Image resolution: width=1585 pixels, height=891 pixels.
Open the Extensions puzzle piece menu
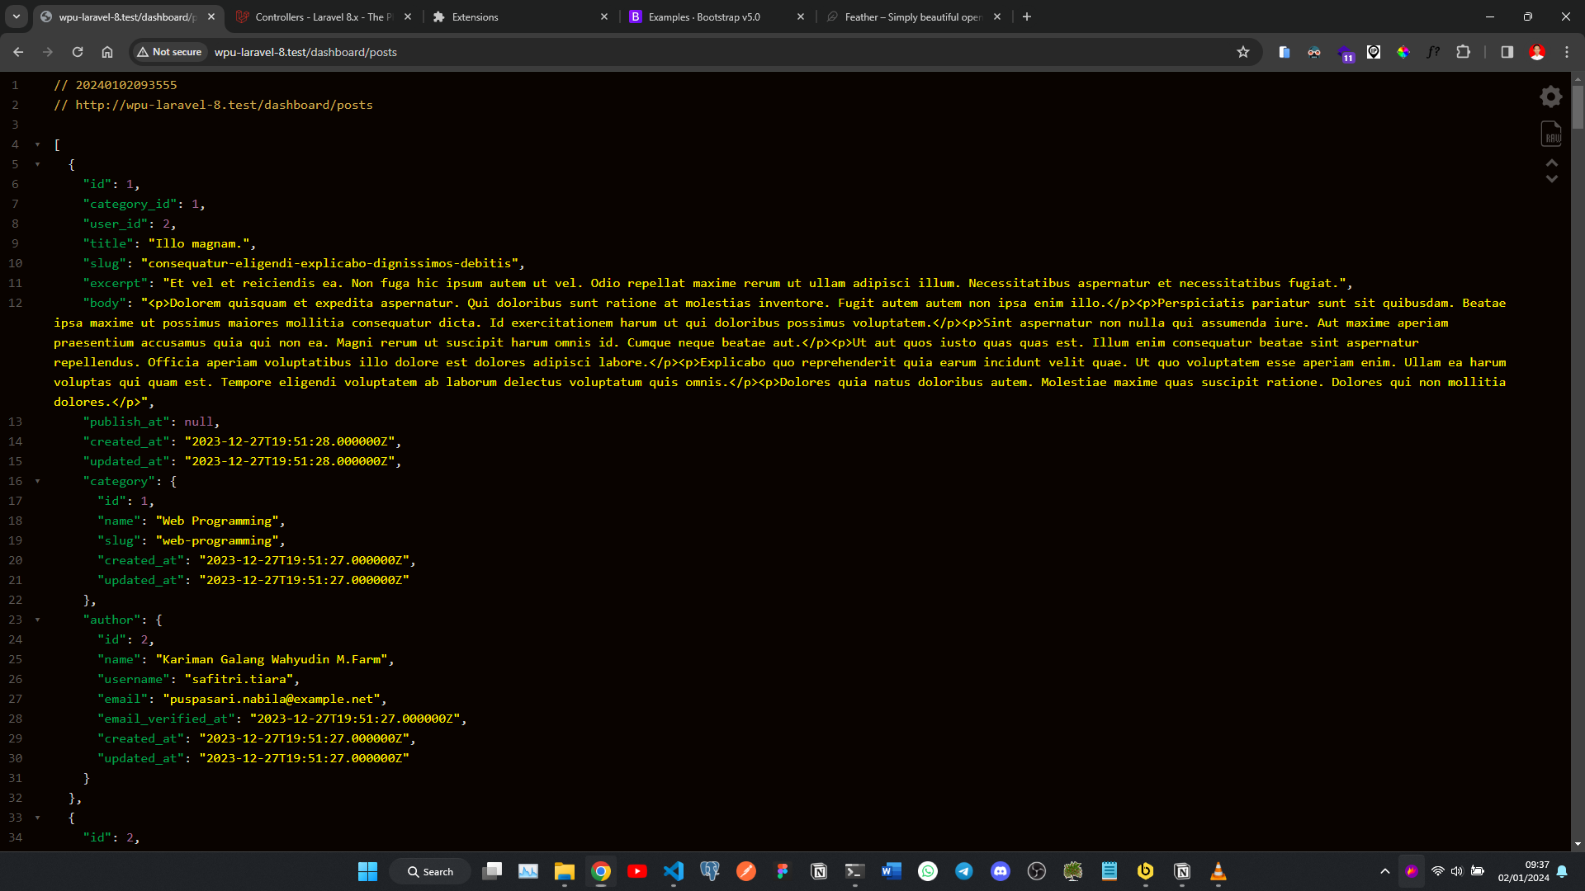[1463, 52]
